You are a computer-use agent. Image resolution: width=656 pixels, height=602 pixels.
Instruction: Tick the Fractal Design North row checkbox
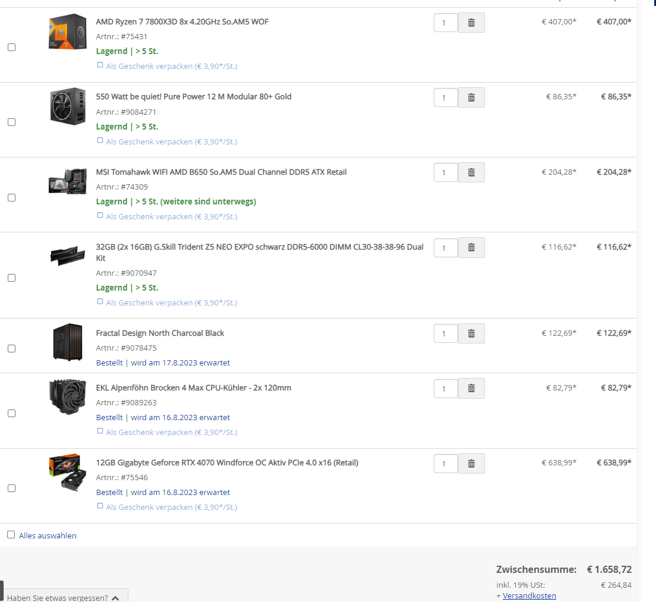[x=12, y=348]
